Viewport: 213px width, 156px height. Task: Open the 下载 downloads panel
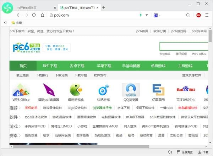pyautogui.click(x=203, y=152)
